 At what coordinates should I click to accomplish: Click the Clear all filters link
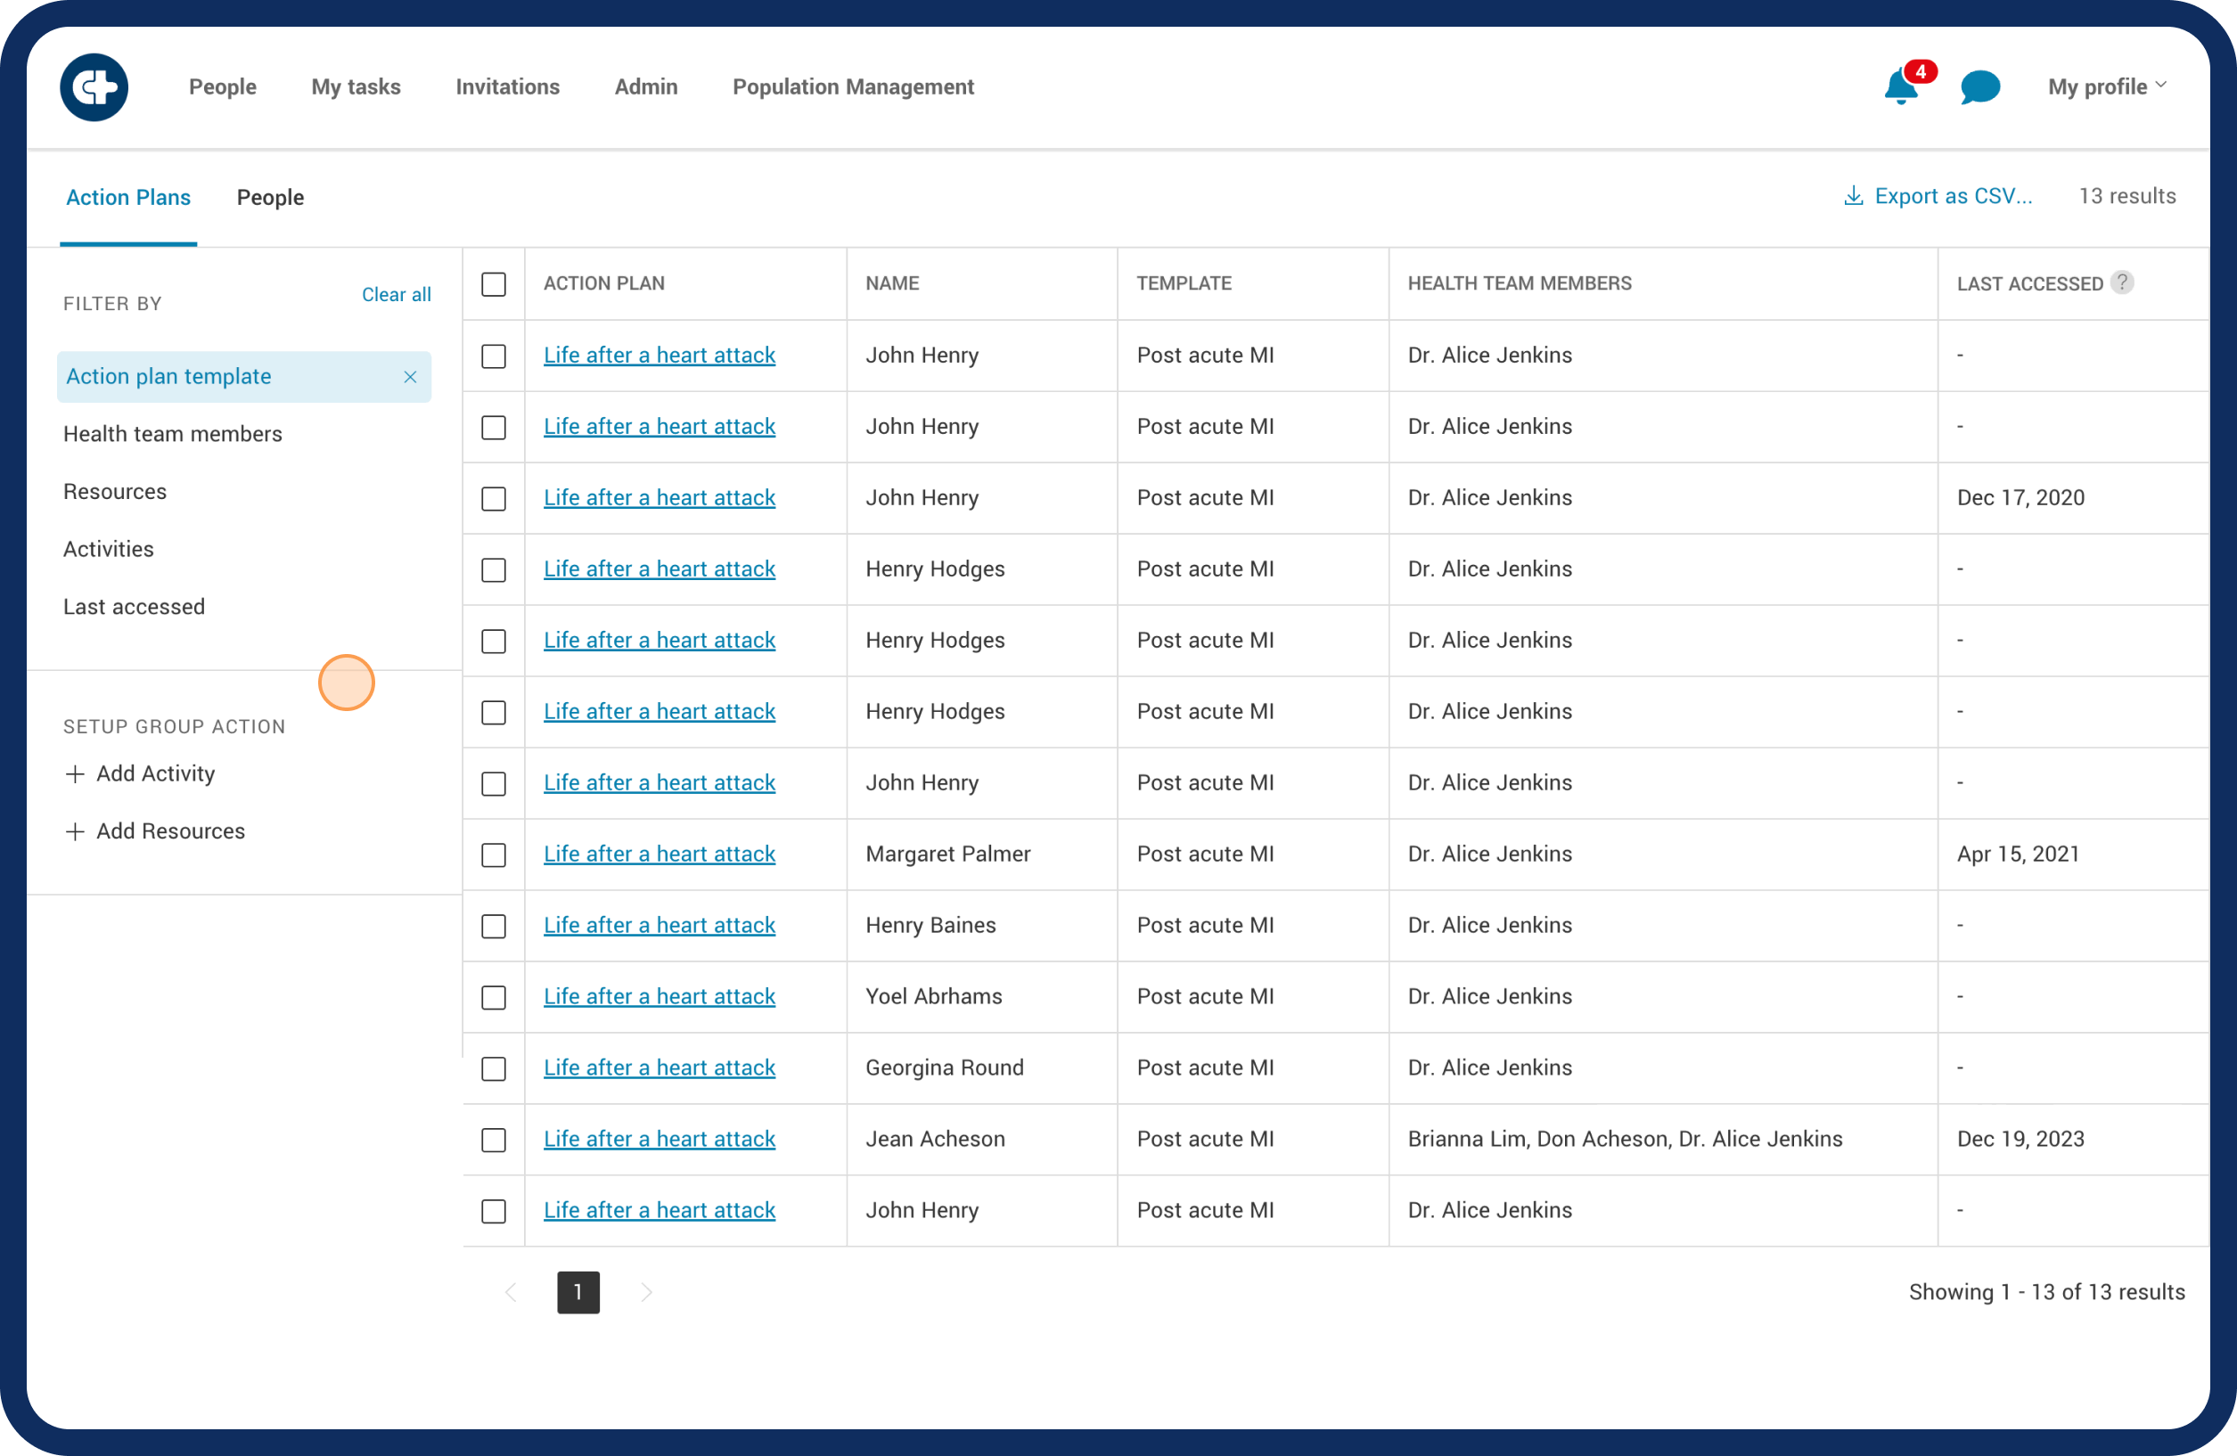(396, 294)
